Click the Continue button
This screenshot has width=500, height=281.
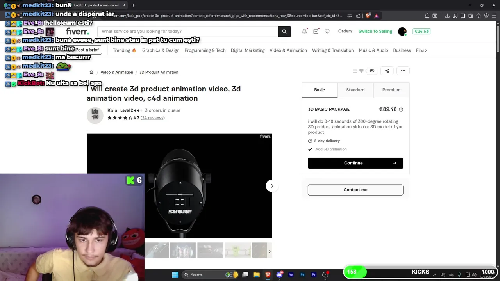pos(355,163)
